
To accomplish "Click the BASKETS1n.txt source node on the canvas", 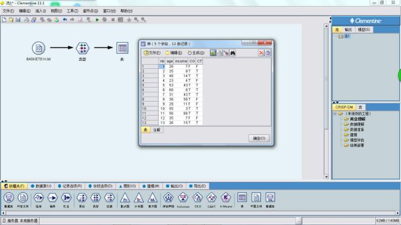I will (x=38, y=48).
